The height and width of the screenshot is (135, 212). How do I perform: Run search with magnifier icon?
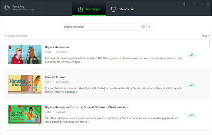point(148,27)
